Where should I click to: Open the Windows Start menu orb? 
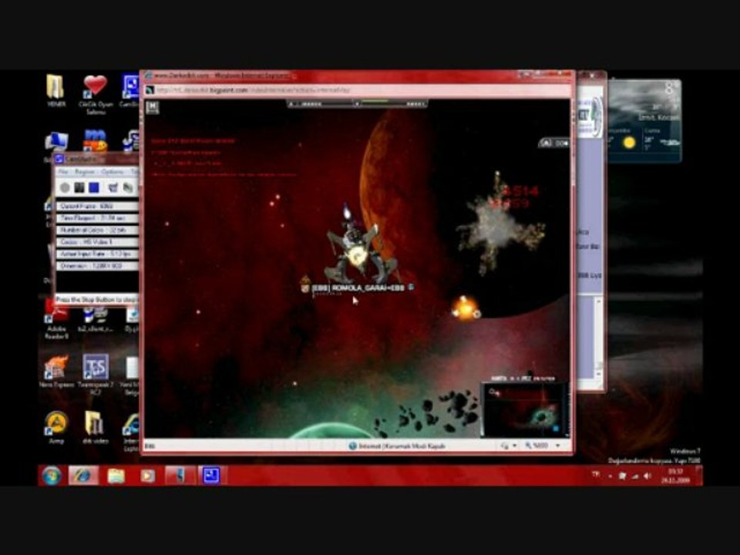coord(52,476)
